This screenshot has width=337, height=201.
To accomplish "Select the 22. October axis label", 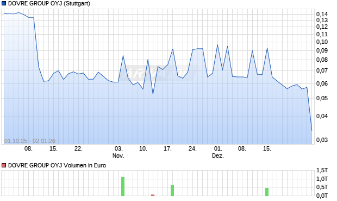I will coord(78,148).
